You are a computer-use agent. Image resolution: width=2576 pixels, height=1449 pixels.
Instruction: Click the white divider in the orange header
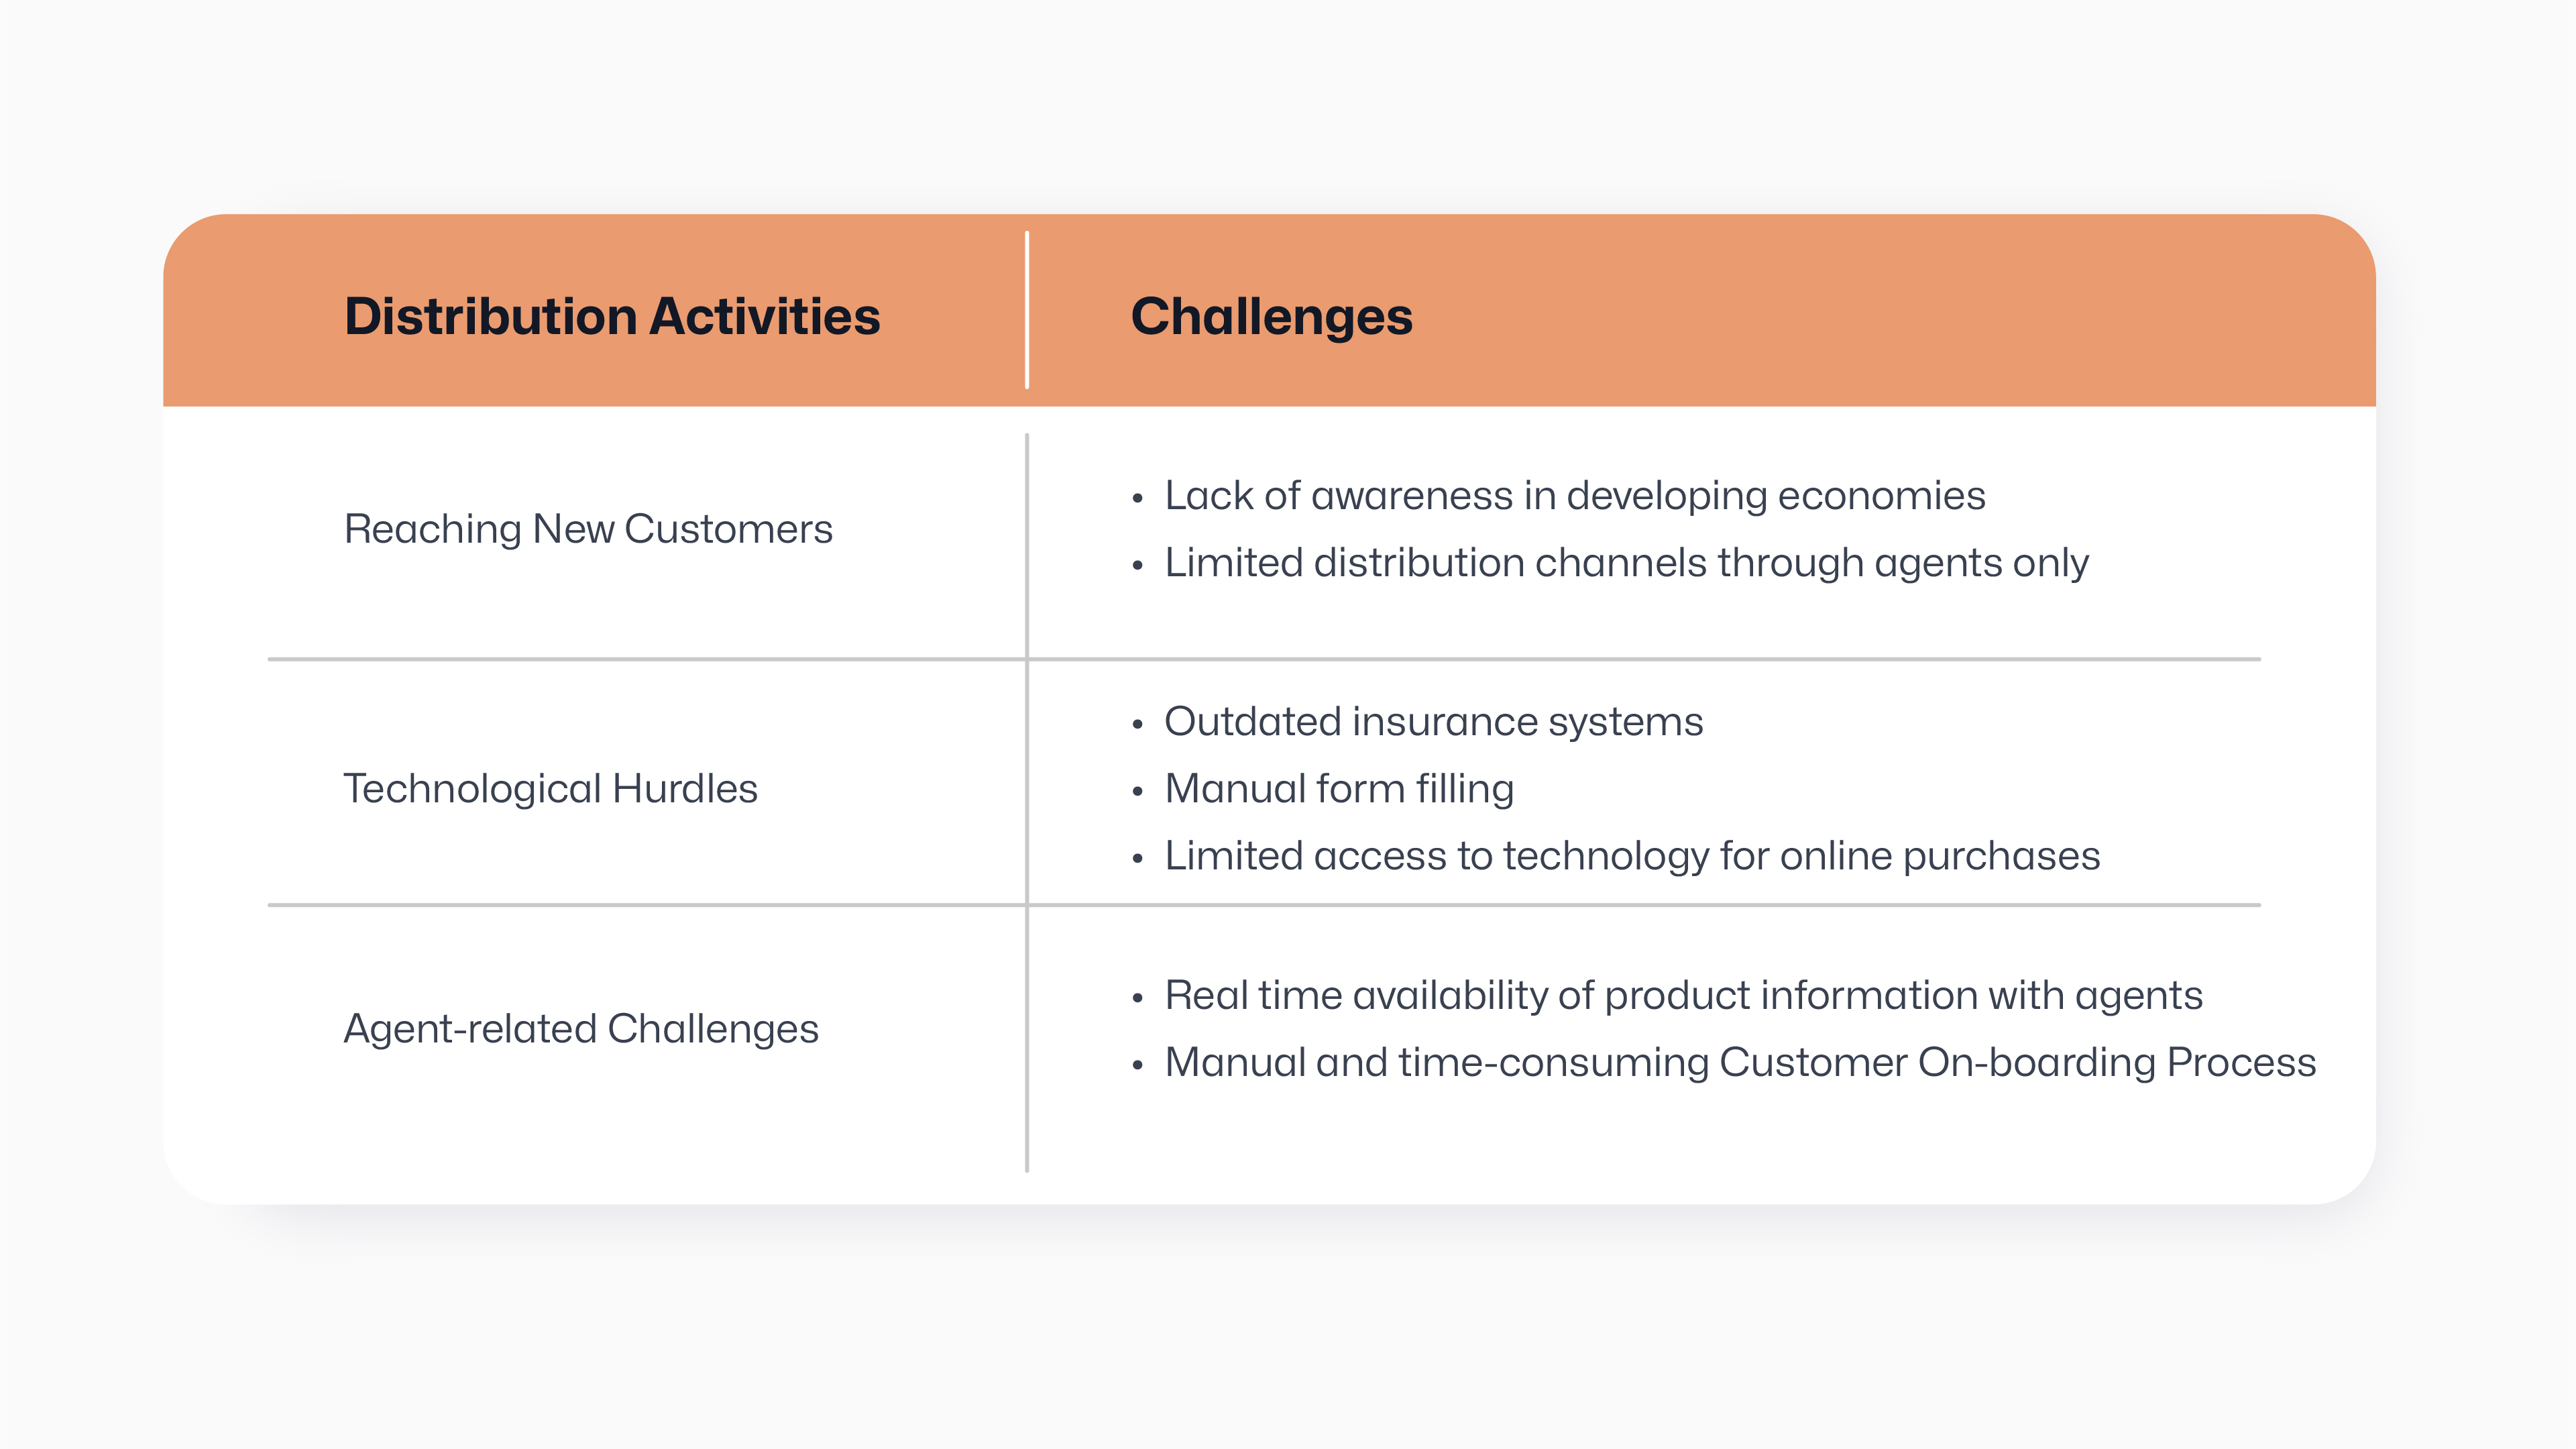pyautogui.click(x=1027, y=310)
